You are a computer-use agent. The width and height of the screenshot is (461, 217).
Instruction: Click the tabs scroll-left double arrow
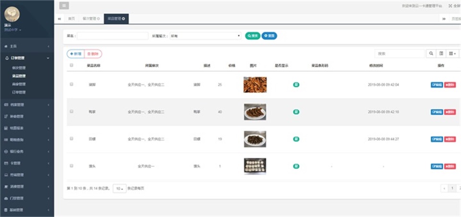click(59, 19)
